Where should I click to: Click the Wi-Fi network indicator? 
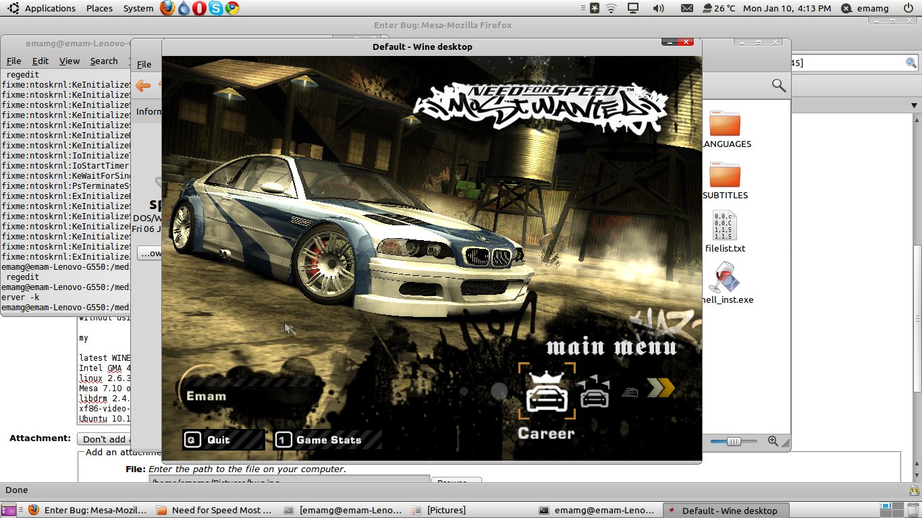point(612,8)
